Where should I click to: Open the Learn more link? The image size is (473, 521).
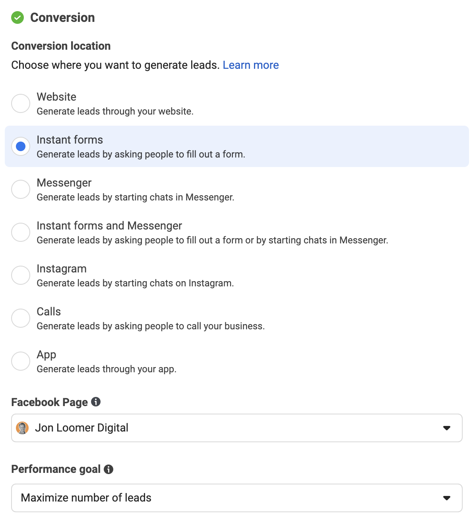pos(251,65)
